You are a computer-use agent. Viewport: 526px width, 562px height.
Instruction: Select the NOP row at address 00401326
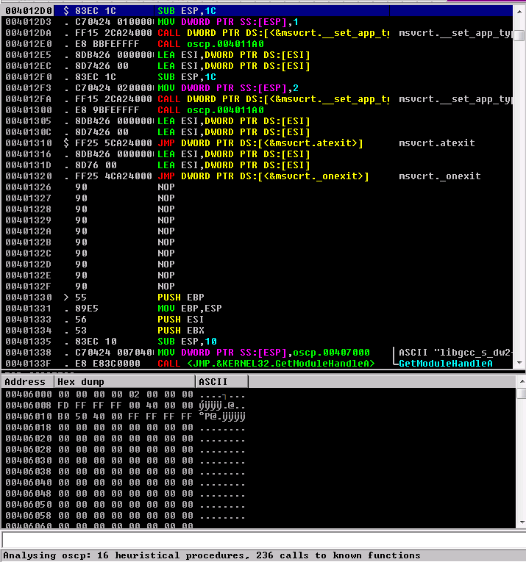tap(257, 187)
